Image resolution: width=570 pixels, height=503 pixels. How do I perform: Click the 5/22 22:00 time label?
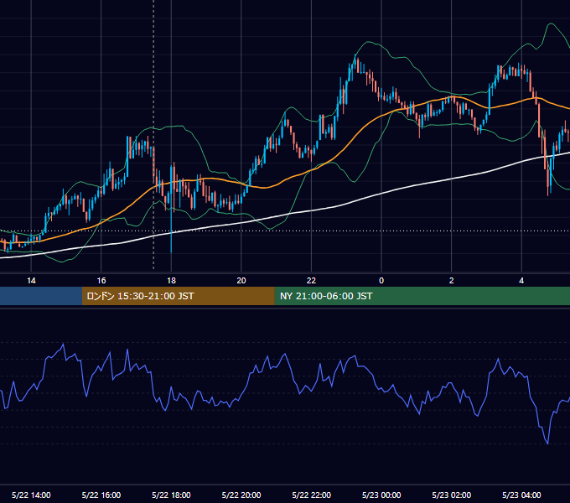[x=312, y=495]
